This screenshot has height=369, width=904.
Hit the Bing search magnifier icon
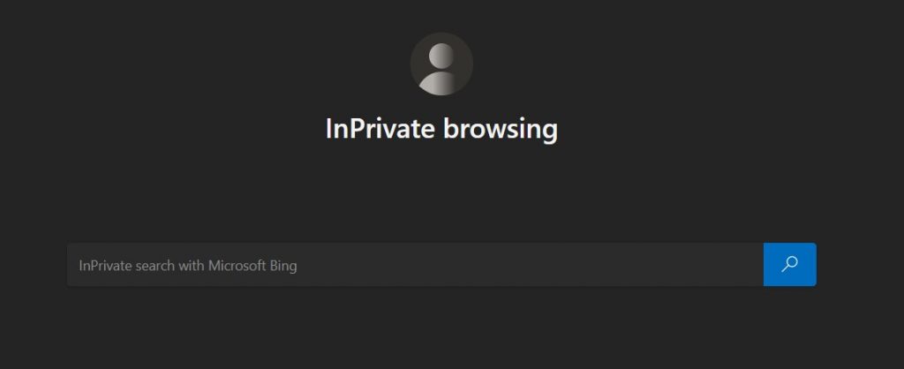(790, 264)
